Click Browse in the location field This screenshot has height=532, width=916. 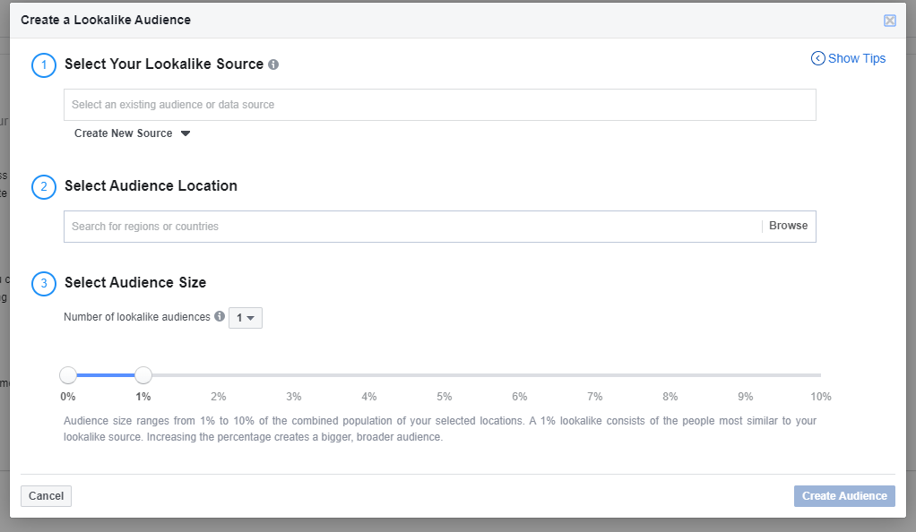[788, 226]
